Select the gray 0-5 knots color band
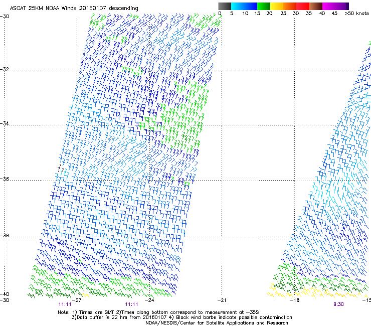The height and width of the screenshot is (326, 371). click(x=225, y=6)
